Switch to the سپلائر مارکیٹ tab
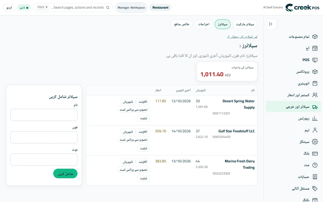The image size is (323, 202). pyautogui.click(x=245, y=24)
